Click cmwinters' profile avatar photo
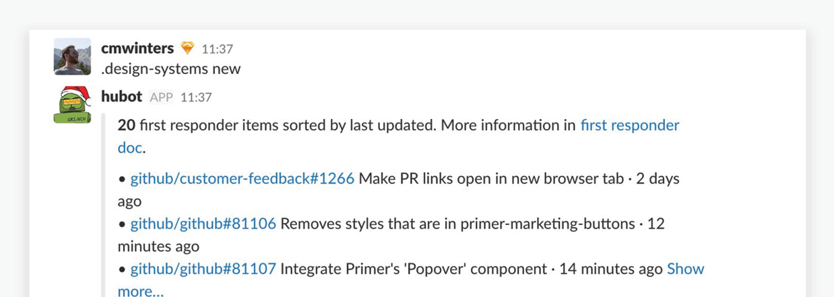This screenshot has width=834, height=297. click(72, 56)
